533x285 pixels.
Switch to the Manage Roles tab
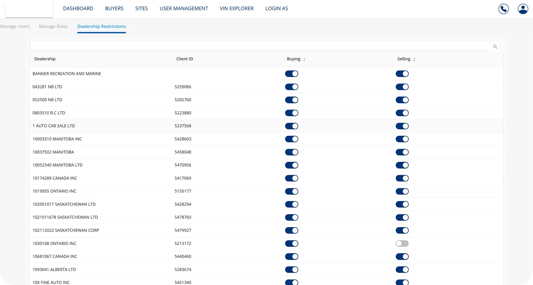53,27
